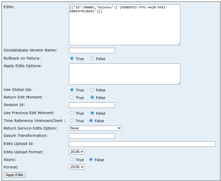Screen dimensions: 221x181
Task: Select True for the Async option
Action: point(72,159)
